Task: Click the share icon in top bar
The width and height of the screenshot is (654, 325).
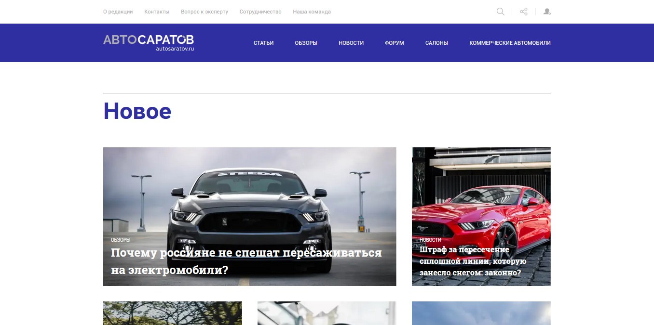Action: (524, 12)
